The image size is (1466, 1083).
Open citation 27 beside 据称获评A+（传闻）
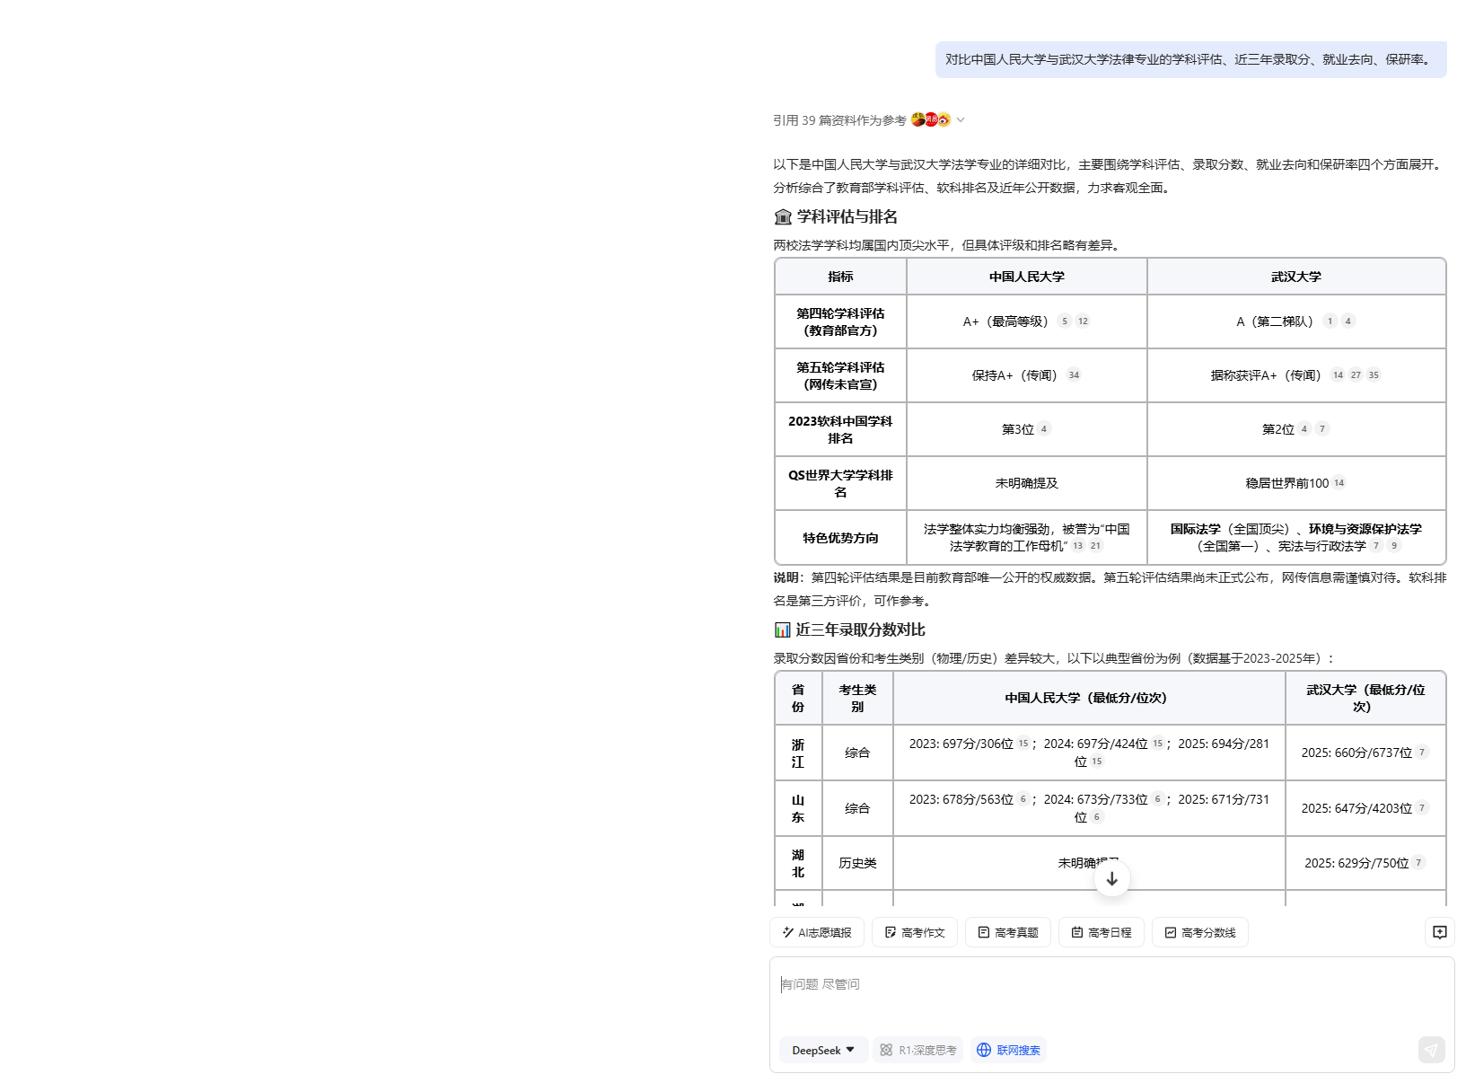click(x=1356, y=375)
